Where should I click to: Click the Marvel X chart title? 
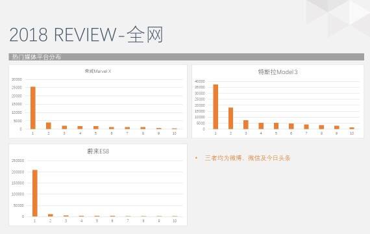97,71
